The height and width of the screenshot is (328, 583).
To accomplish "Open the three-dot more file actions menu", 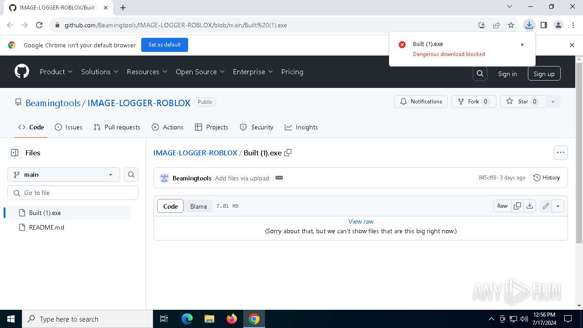I will (561, 153).
